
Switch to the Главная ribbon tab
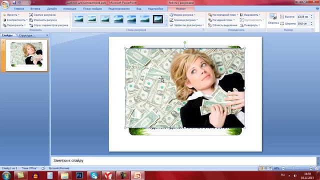19,9
